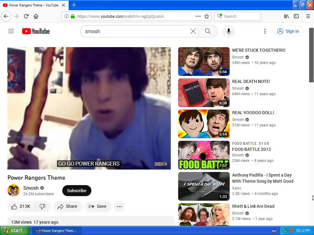Viewport: 314px width, 235px height.
Task: Click the magnifier tray icon
Action: coord(291,231)
